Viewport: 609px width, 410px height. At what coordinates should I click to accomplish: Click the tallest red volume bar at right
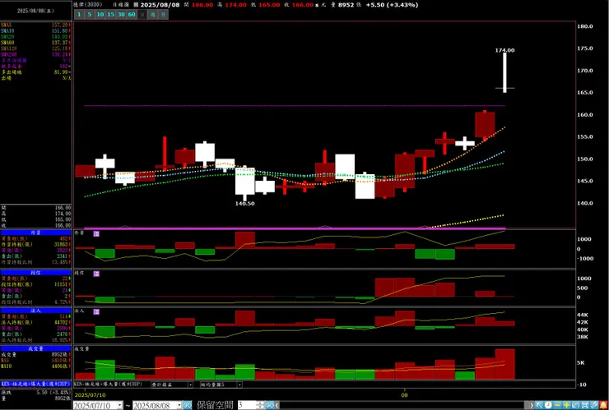[504, 364]
